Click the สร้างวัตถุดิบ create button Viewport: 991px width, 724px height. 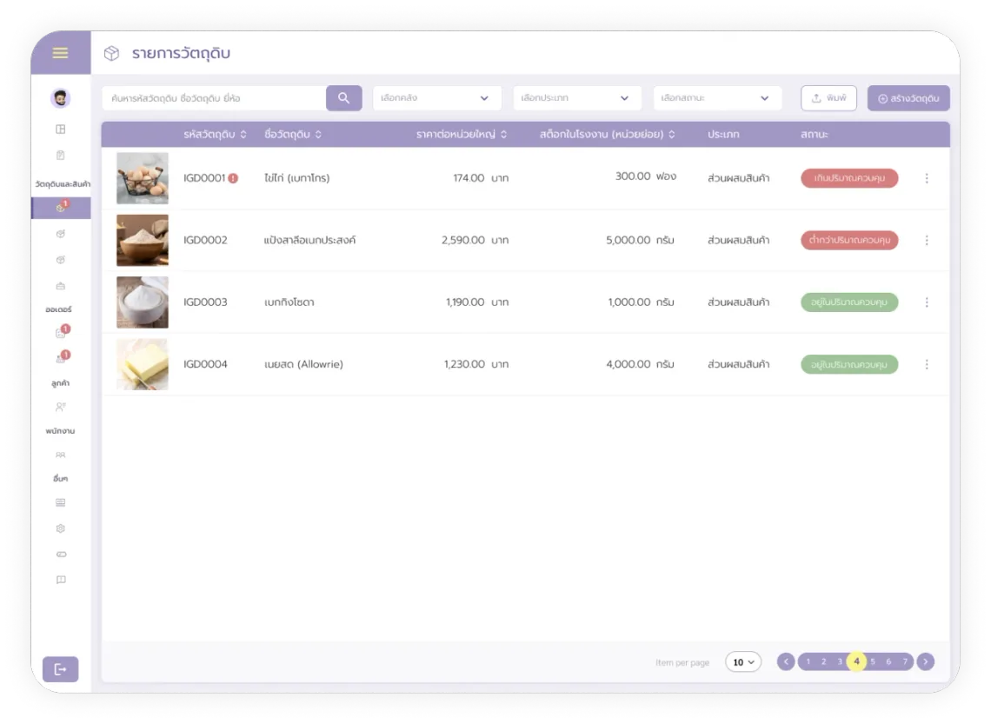908,98
